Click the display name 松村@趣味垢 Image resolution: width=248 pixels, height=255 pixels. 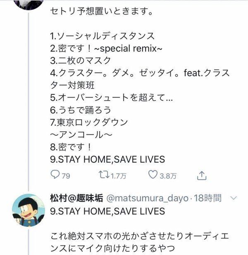[x=76, y=198]
